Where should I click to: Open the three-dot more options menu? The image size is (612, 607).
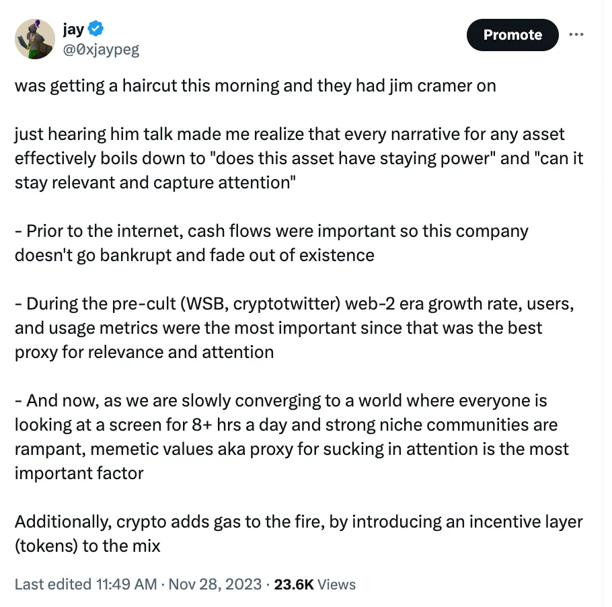pyautogui.click(x=576, y=34)
